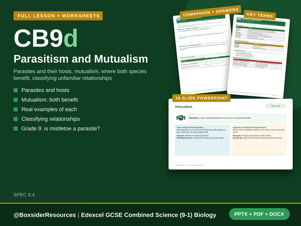The height and width of the screenshot is (226, 301).
Task: Click the 16-SLIDE POWERPOINT label
Action: 201,98
